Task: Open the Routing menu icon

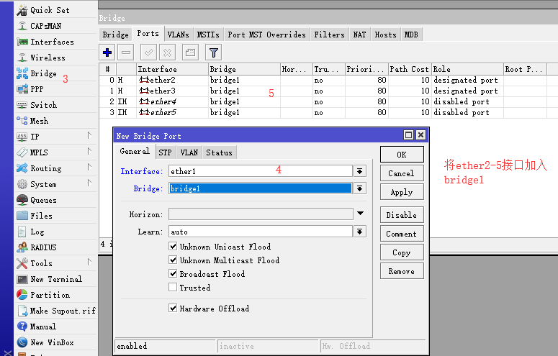Action: coord(22,168)
